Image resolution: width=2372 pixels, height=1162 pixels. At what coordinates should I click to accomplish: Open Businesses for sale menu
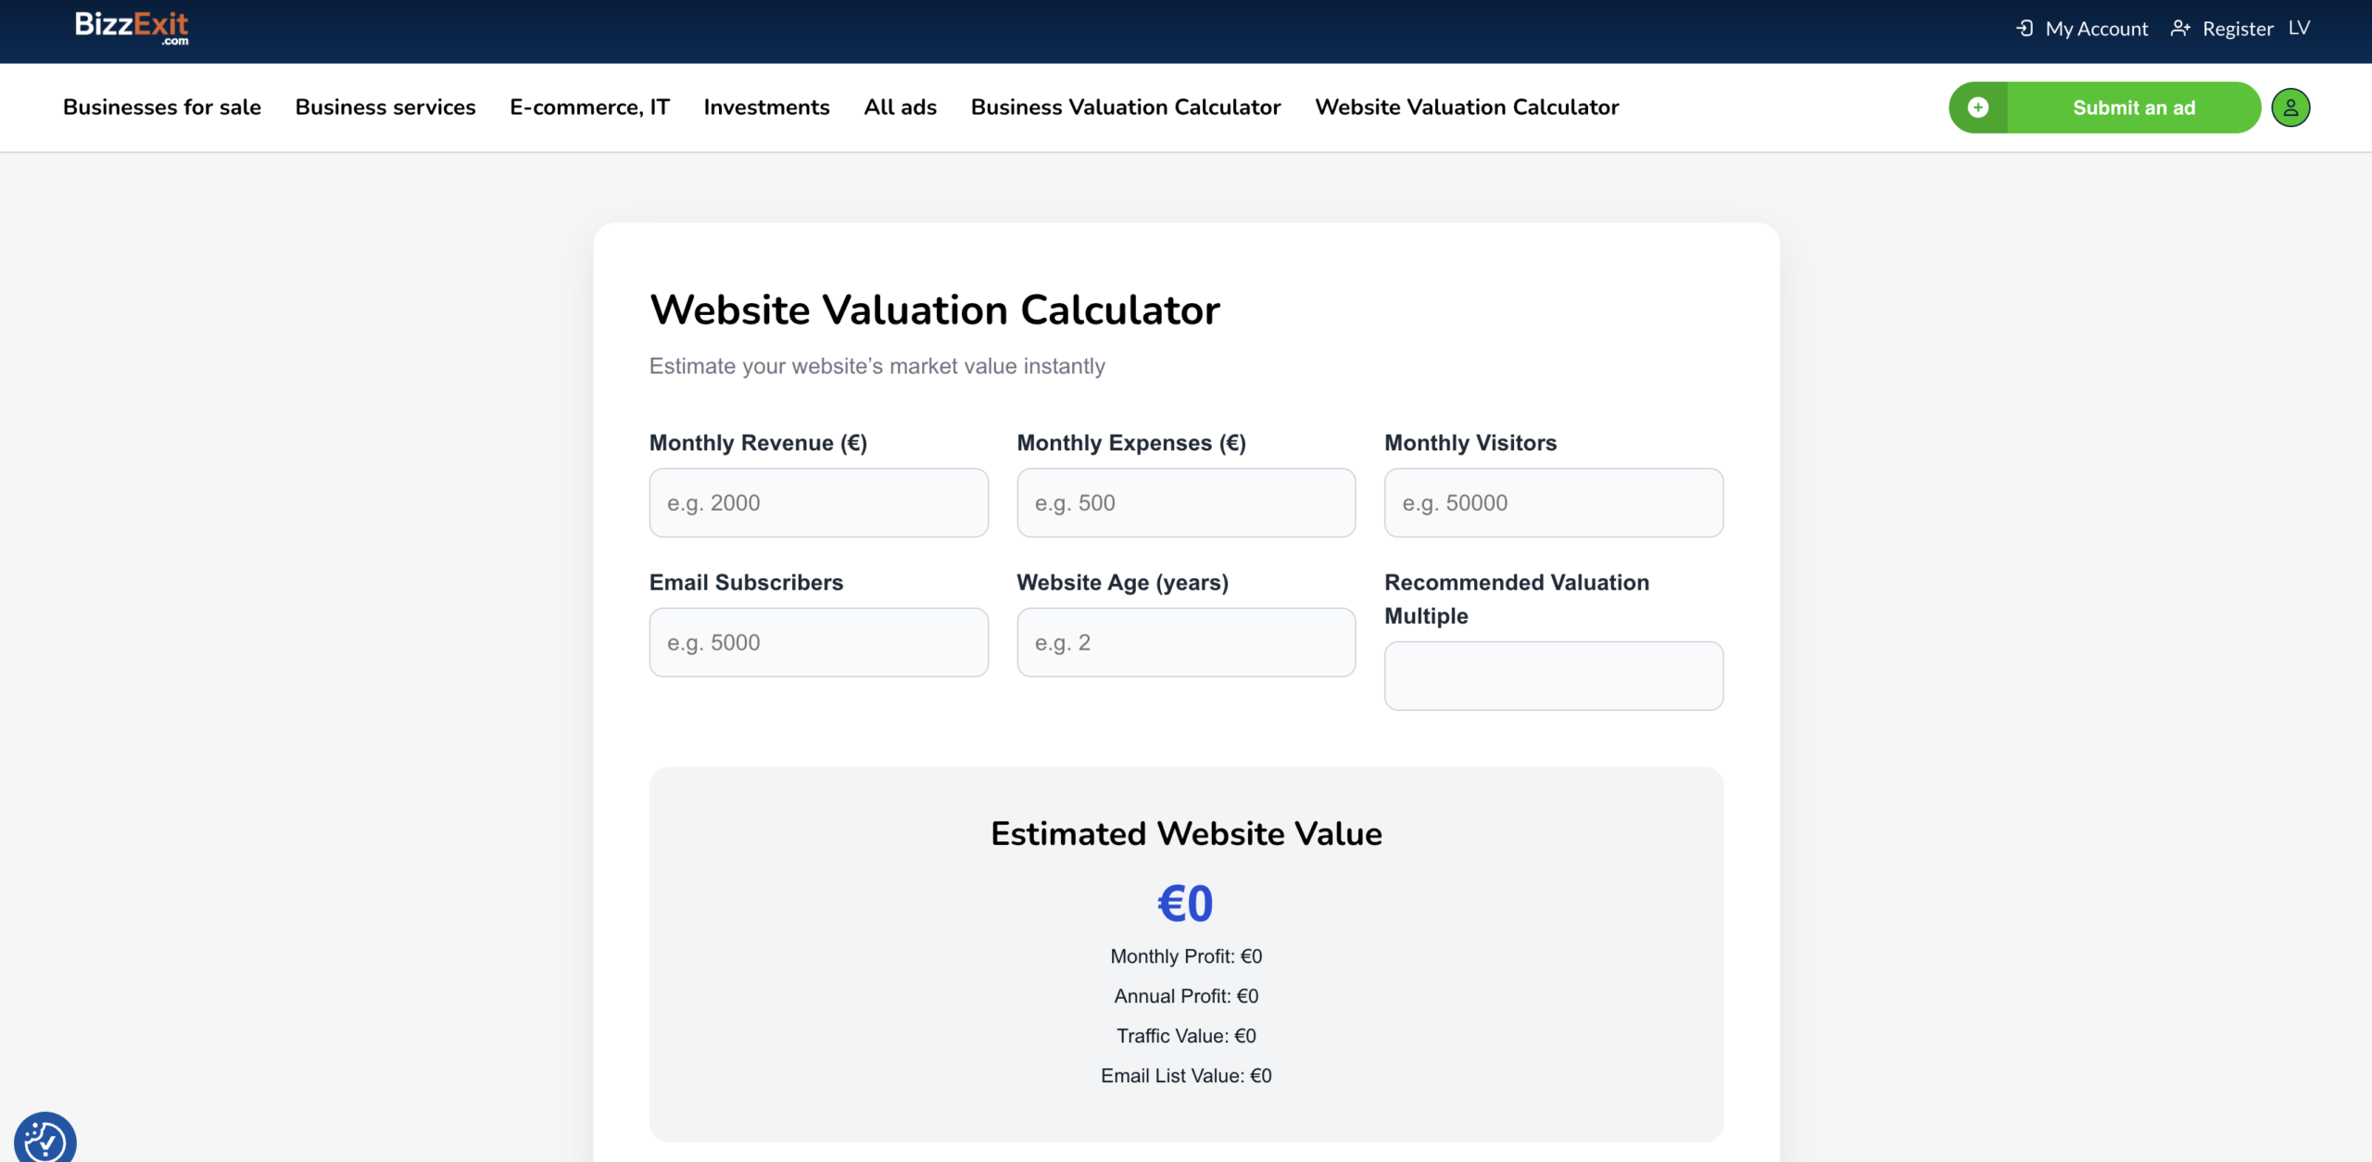click(x=162, y=107)
